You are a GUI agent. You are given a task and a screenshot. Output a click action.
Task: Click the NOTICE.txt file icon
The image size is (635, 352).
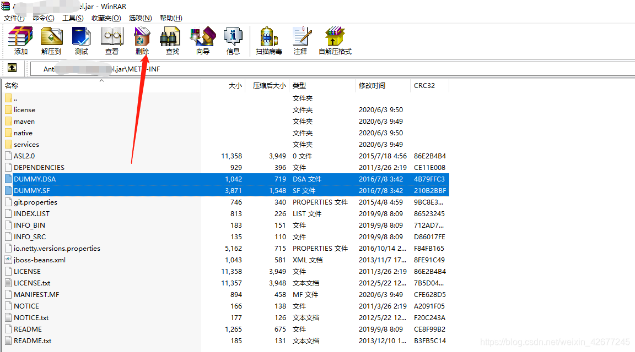(8, 318)
